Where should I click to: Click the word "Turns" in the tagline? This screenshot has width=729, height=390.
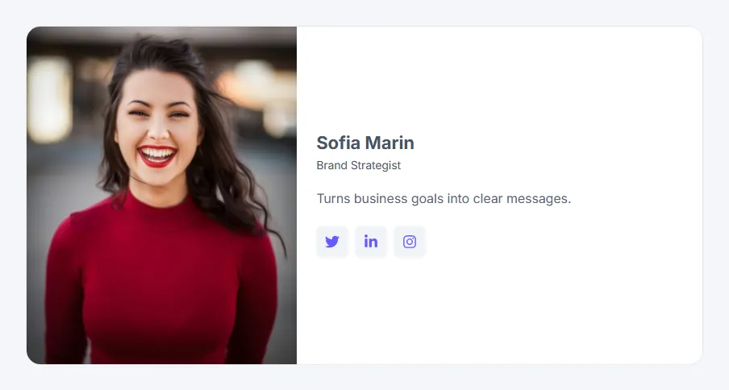(333, 199)
